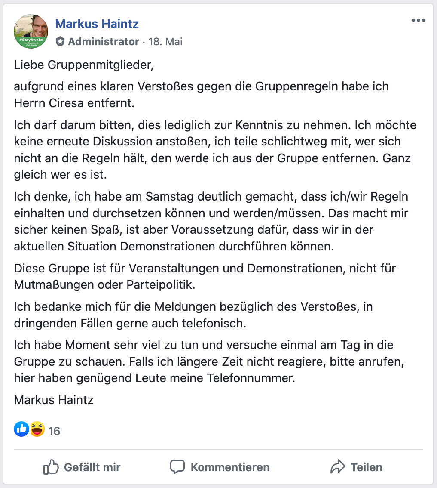437x488 pixels.
Task: Click the speech bubble icon beside Kommentieren
Action: [x=177, y=467]
